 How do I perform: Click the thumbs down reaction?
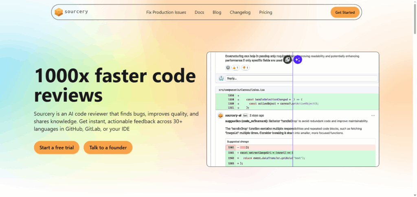(246, 68)
